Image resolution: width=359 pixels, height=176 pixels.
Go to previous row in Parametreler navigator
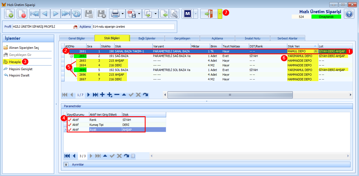pos(74,156)
